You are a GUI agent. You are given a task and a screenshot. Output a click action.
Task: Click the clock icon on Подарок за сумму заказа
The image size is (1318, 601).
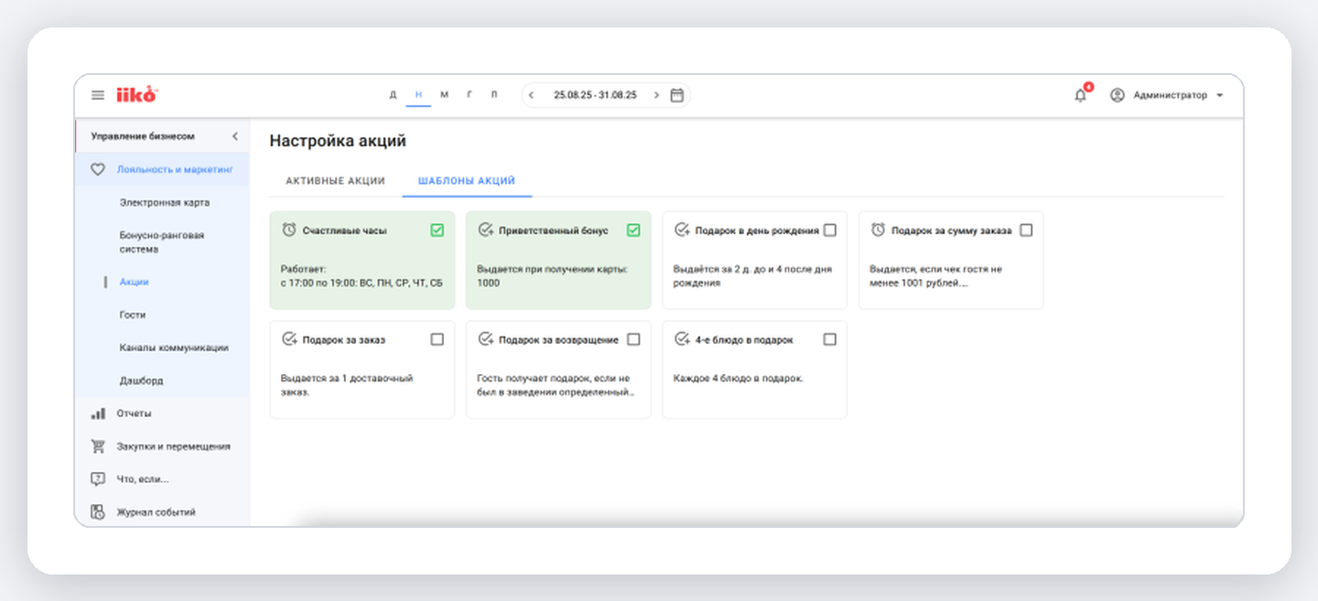(x=878, y=231)
